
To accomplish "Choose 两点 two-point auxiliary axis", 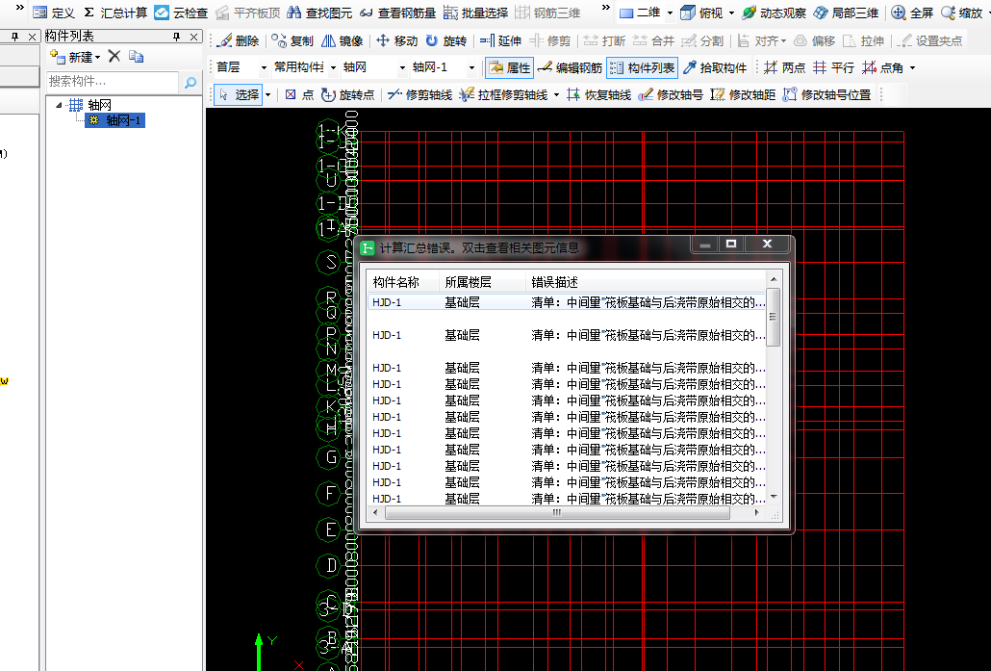I will (x=785, y=67).
